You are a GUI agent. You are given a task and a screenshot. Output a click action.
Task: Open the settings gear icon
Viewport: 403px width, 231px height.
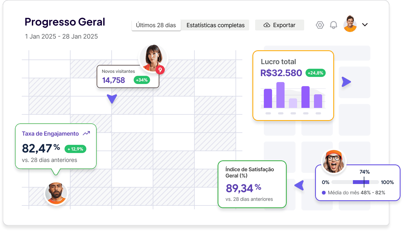[320, 25]
